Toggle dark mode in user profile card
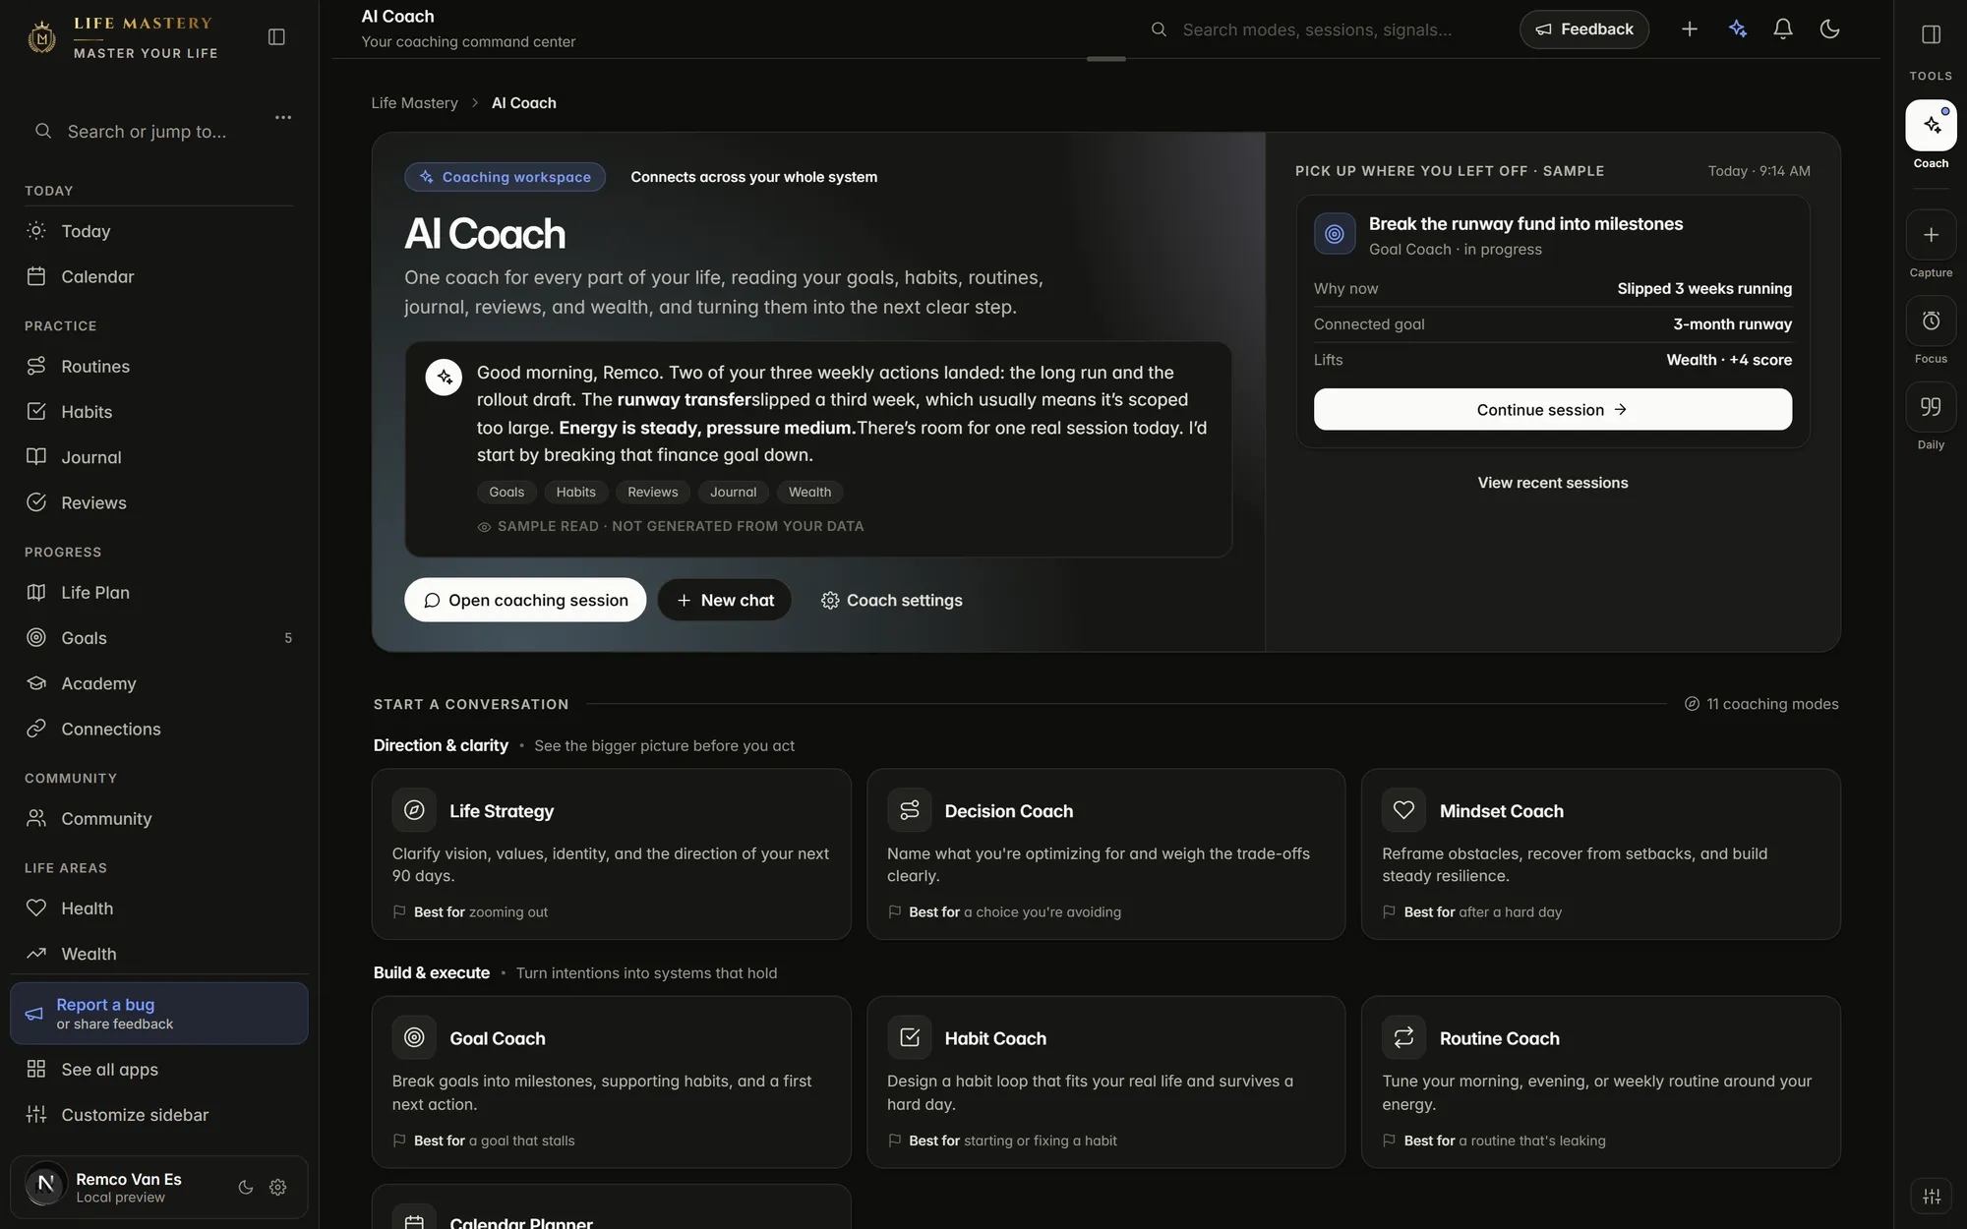1967x1229 pixels. (246, 1187)
